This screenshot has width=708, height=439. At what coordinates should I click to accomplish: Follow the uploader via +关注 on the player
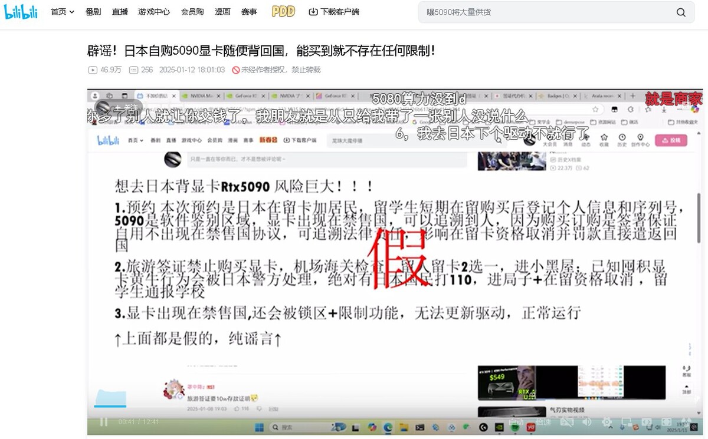(126, 107)
